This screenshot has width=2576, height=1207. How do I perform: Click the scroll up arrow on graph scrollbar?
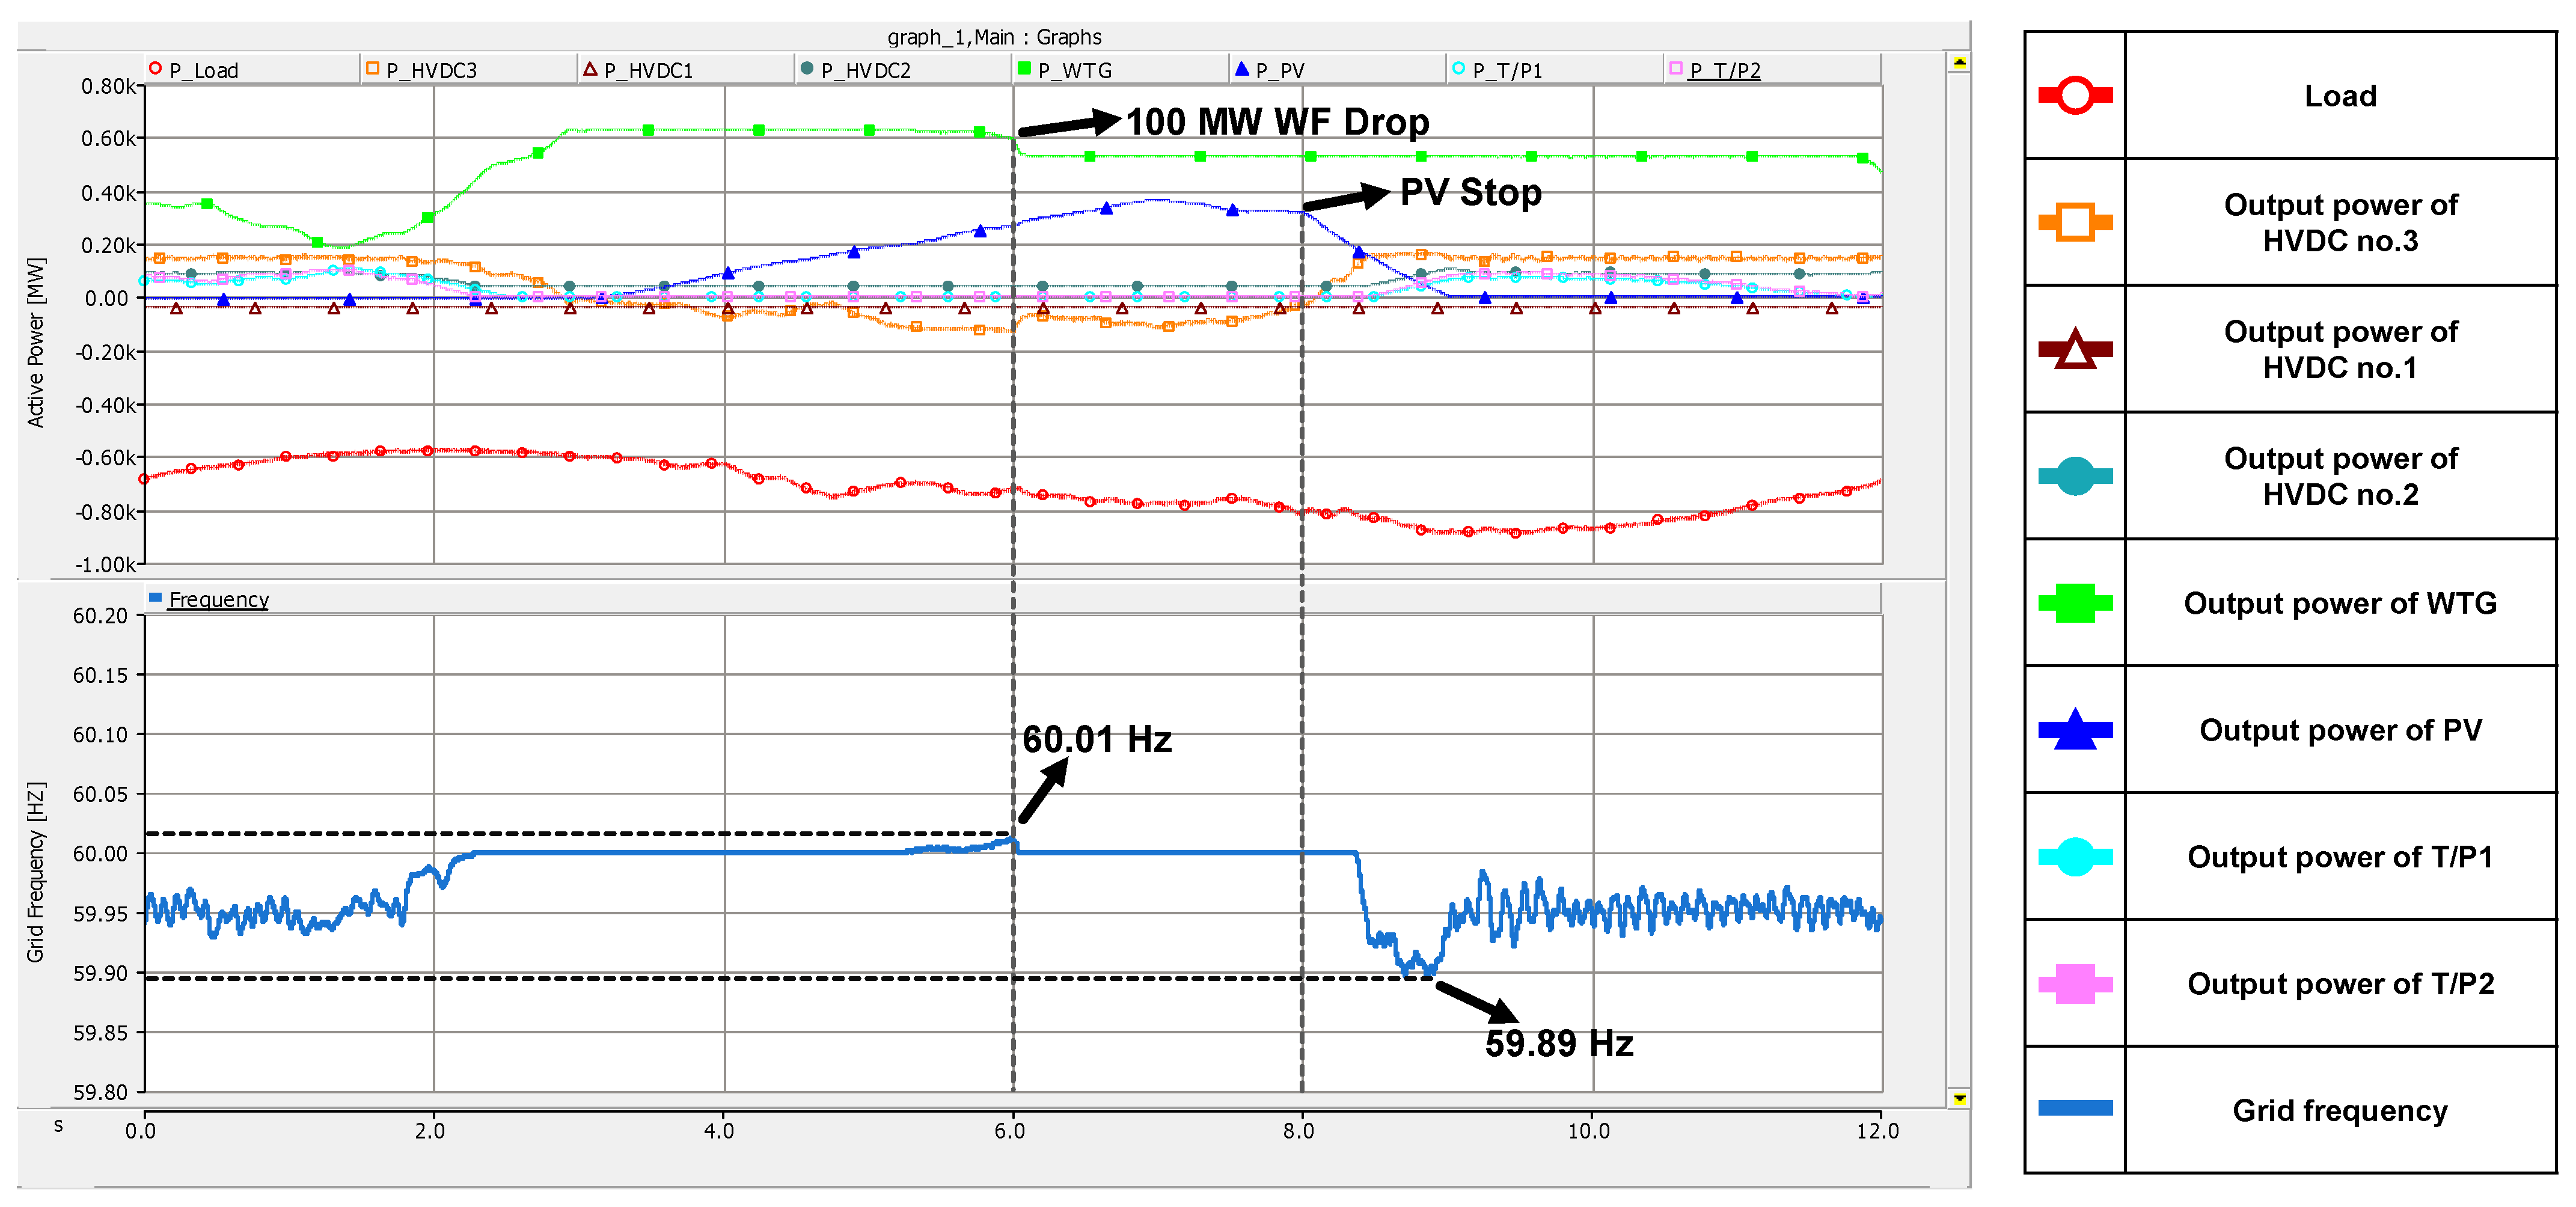pyautogui.click(x=1959, y=63)
